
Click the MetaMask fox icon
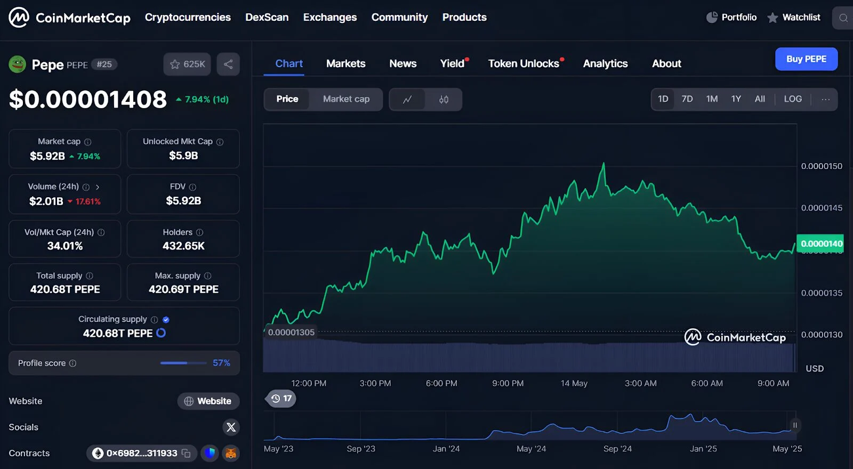(x=231, y=453)
